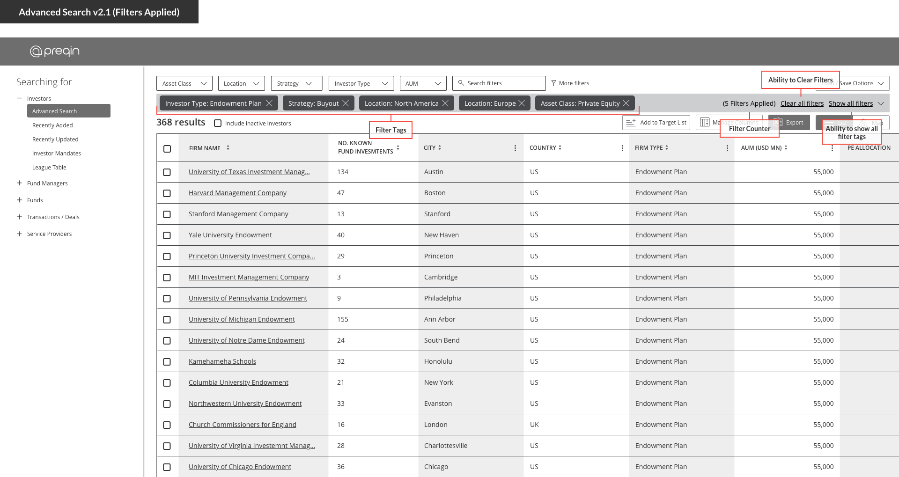The height and width of the screenshot is (477, 899).
Task: Open Recently Added in sidebar
Action: click(52, 125)
